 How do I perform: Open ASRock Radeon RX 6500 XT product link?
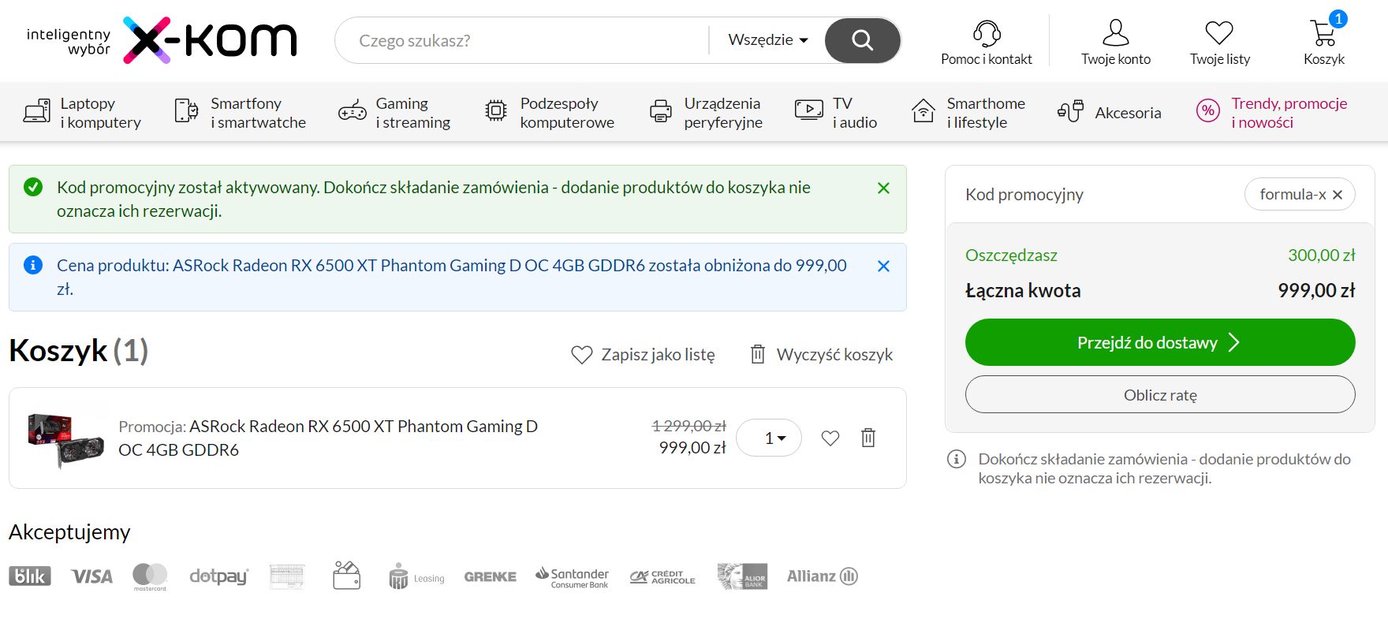point(328,438)
